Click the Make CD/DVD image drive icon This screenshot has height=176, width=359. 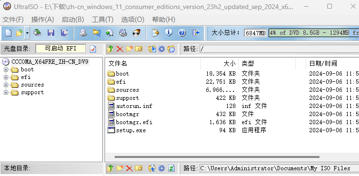click(83, 33)
